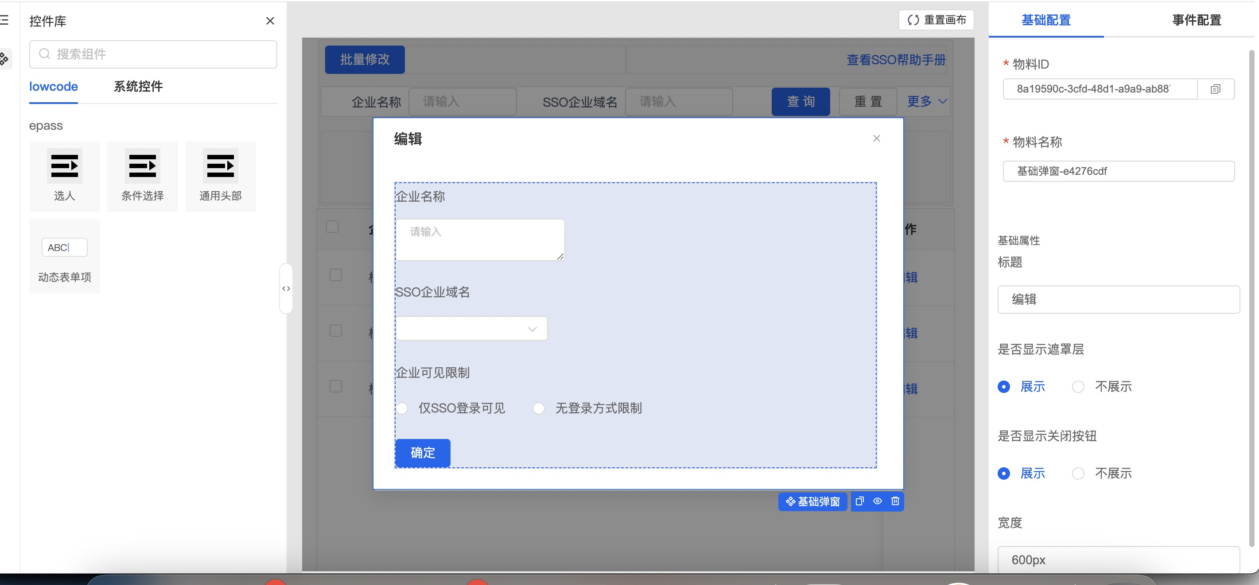Image resolution: width=1259 pixels, height=585 pixels.
Task: Click the 基础弹窗 component label tag
Action: (813, 501)
